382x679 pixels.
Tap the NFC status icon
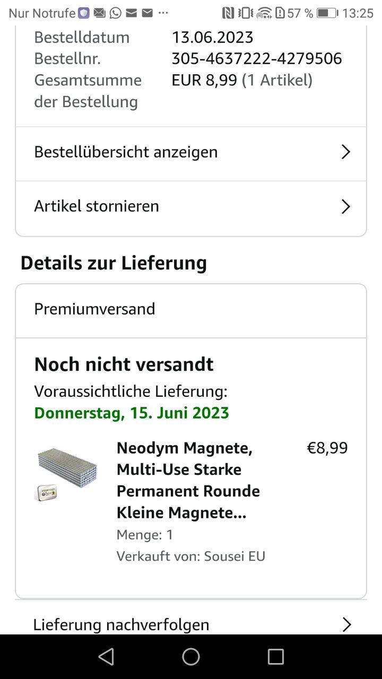(228, 13)
